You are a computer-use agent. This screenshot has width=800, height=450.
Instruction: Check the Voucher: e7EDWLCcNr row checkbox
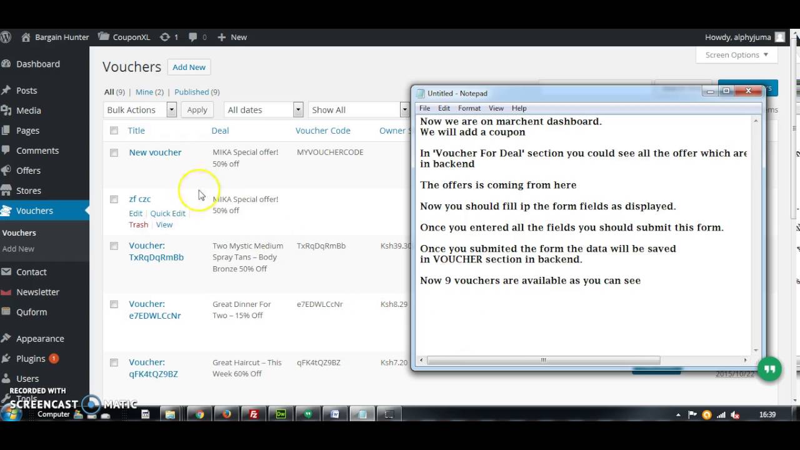click(x=114, y=304)
